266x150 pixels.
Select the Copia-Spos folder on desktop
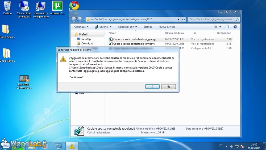(7, 55)
